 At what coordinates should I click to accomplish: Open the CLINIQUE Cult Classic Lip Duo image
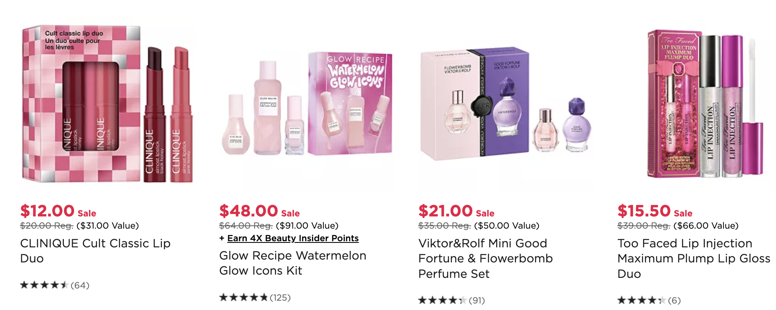click(107, 104)
